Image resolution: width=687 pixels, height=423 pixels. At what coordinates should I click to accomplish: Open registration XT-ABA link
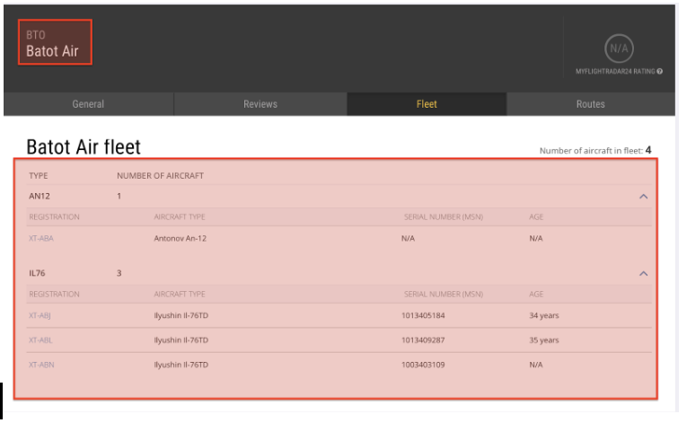[41, 239]
